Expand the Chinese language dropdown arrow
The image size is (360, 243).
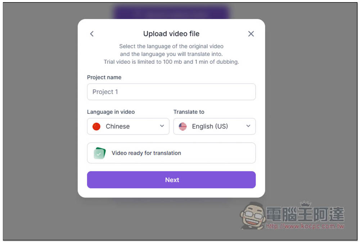[162, 126]
